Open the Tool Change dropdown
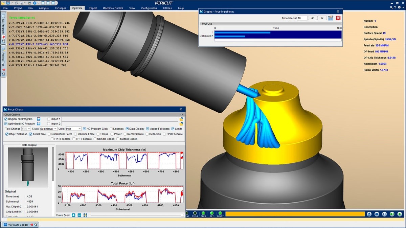 pyautogui.click(x=26, y=129)
